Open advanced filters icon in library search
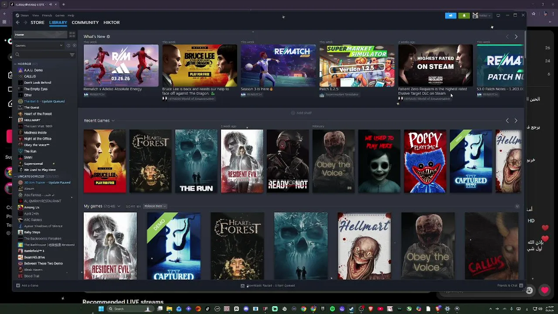The image size is (558, 314). [72, 55]
